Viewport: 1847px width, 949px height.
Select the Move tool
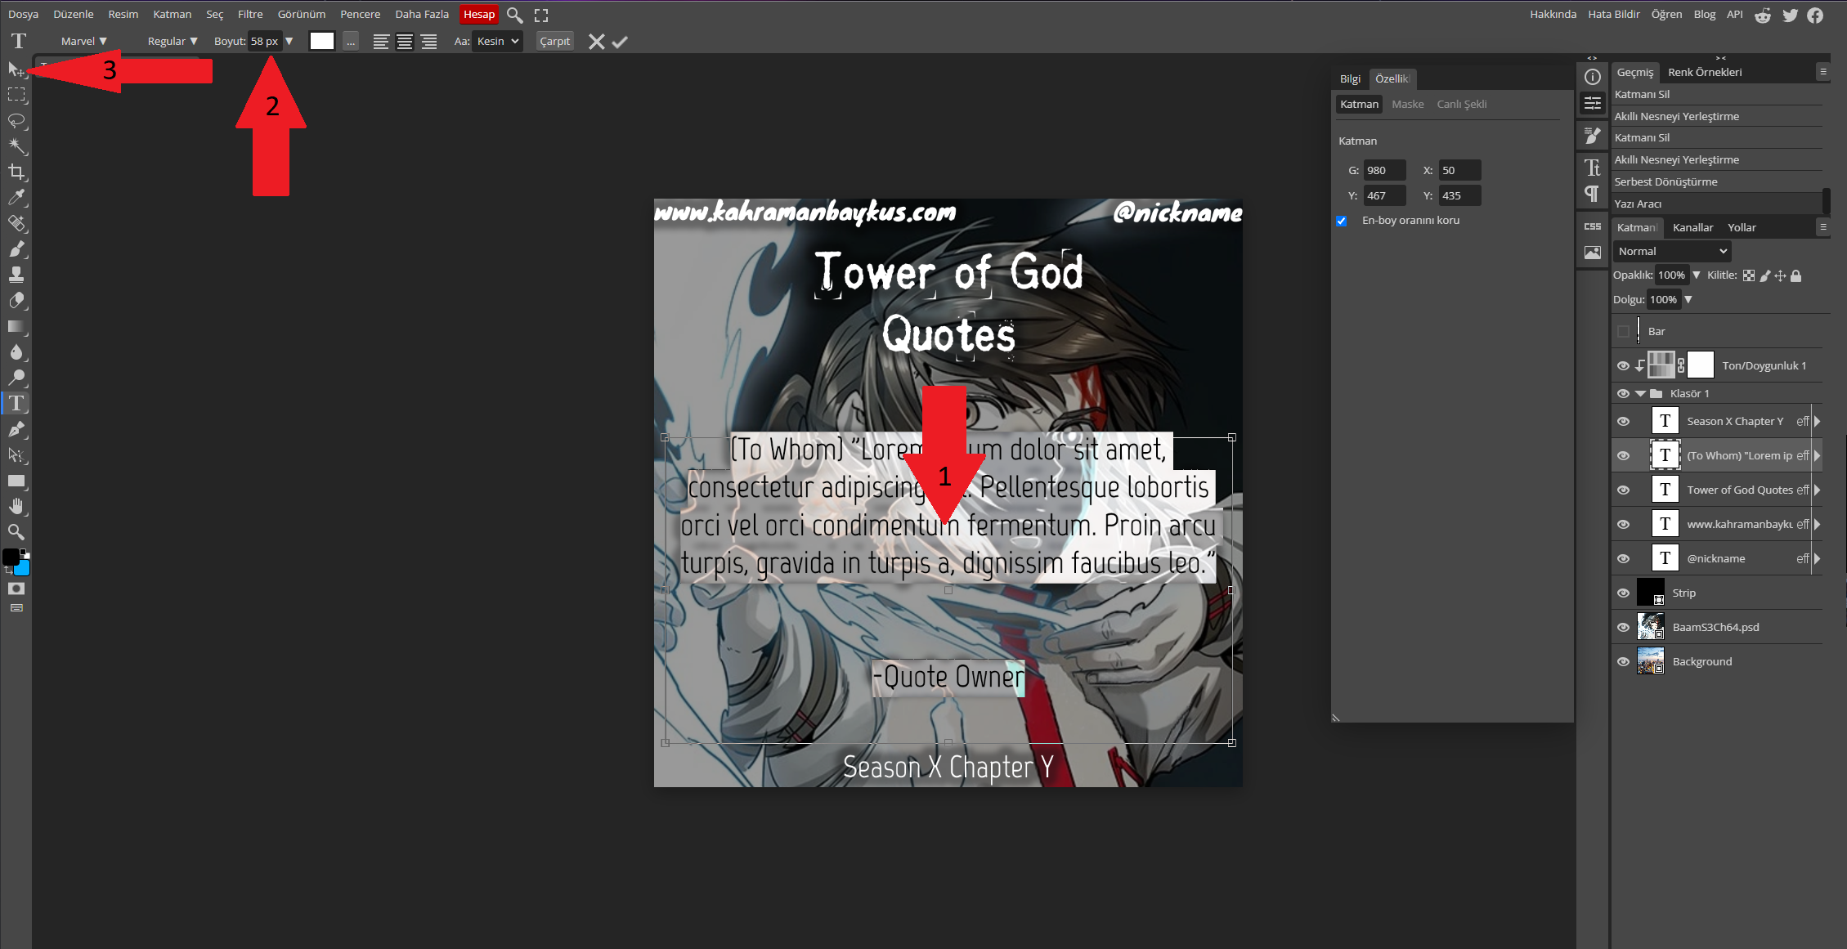pyautogui.click(x=16, y=69)
